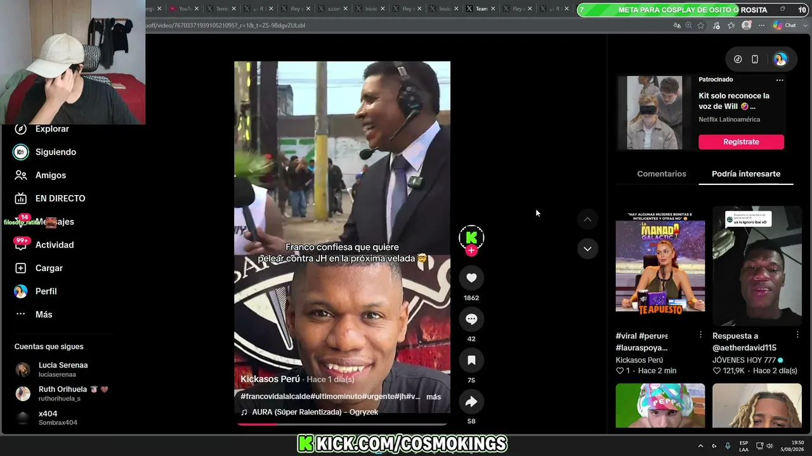Click the taskbar volume speaker icon
The width and height of the screenshot is (812, 456).
click(769, 446)
